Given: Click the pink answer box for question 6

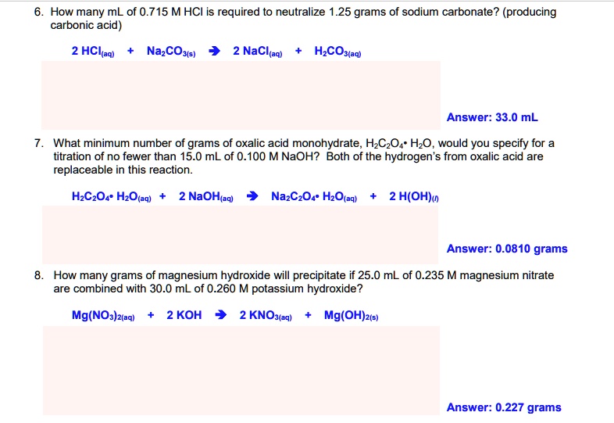Looking at the screenshot, I should click(241, 95).
